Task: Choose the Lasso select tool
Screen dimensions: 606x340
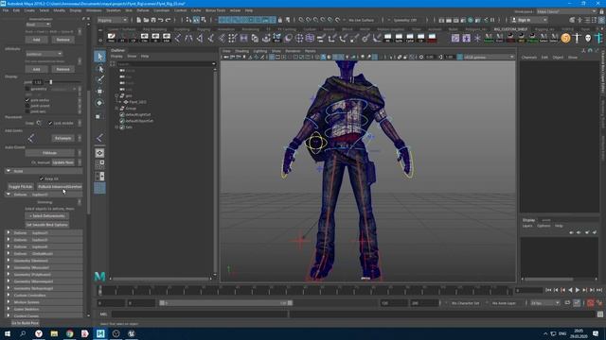Action: pyautogui.click(x=99, y=69)
